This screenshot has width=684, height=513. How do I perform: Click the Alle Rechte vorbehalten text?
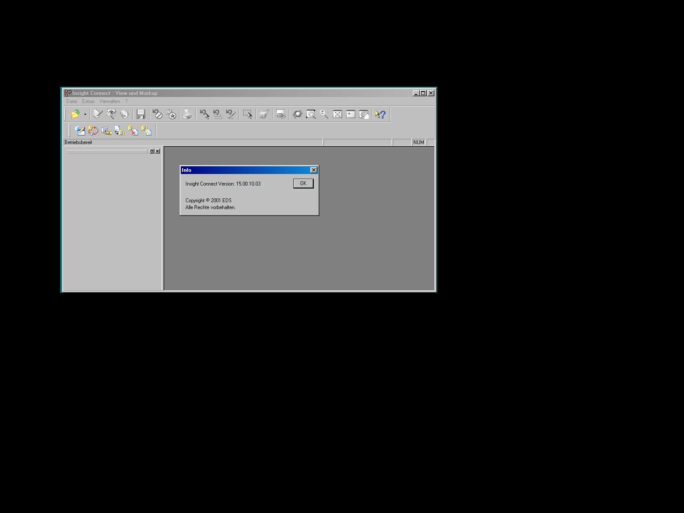(x=210, y=207)
